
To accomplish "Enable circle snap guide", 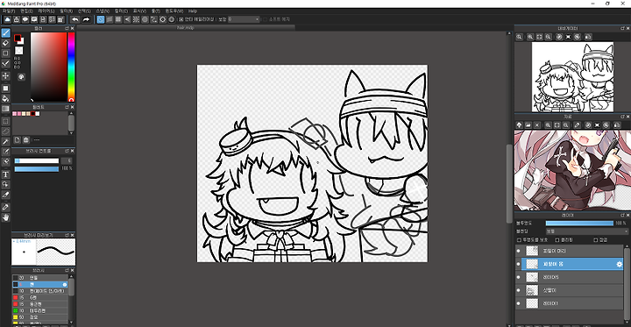I will 145,19.
